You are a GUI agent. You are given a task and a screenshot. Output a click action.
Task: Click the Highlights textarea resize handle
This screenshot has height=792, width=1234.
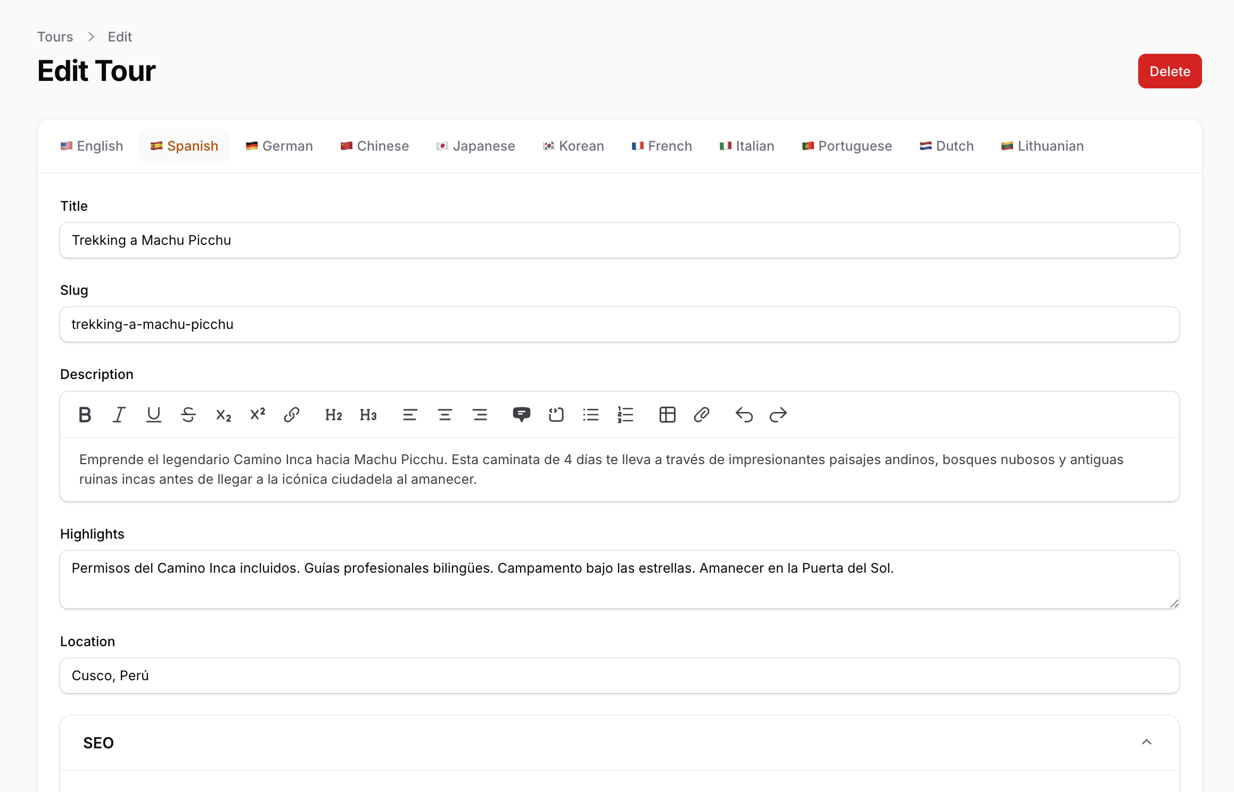click(1174, 603)
